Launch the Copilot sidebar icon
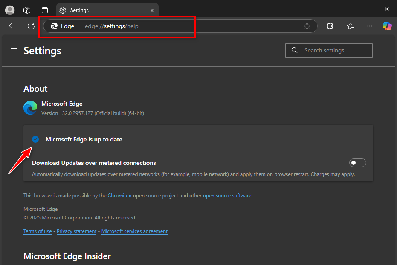397x265 pixels. 387,26
